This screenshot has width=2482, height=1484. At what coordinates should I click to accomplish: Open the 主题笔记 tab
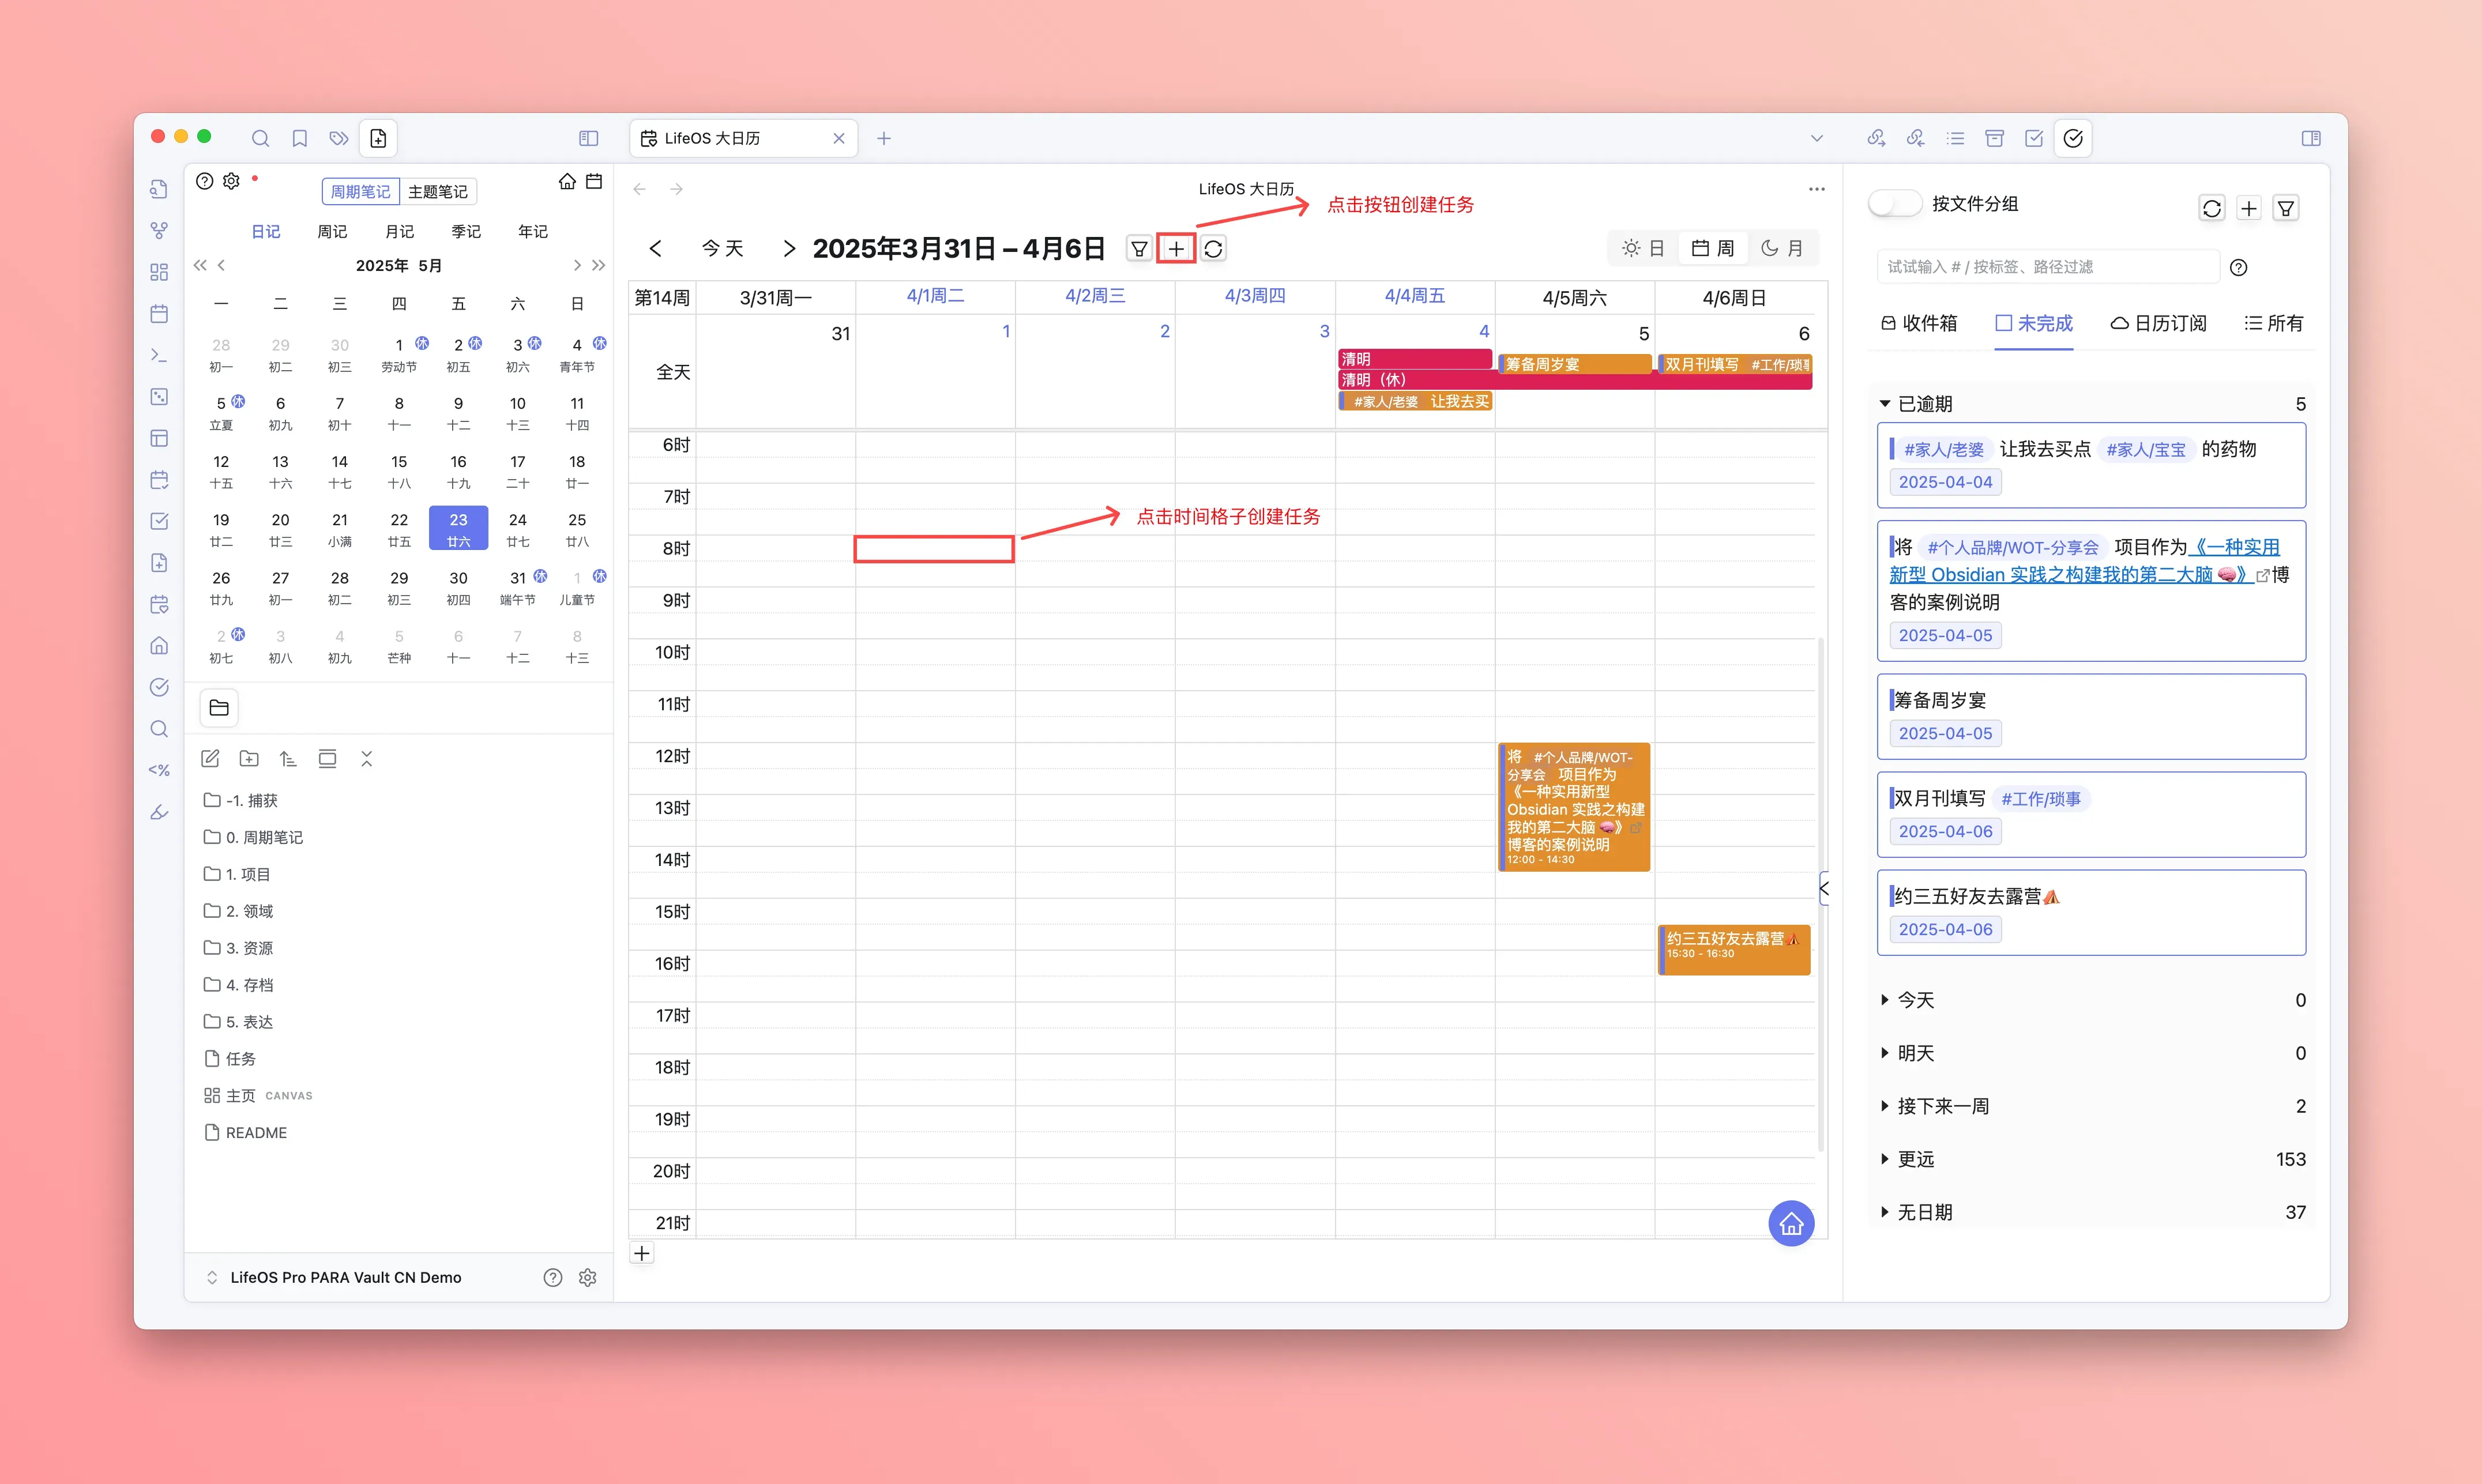[x=437, y=191]
